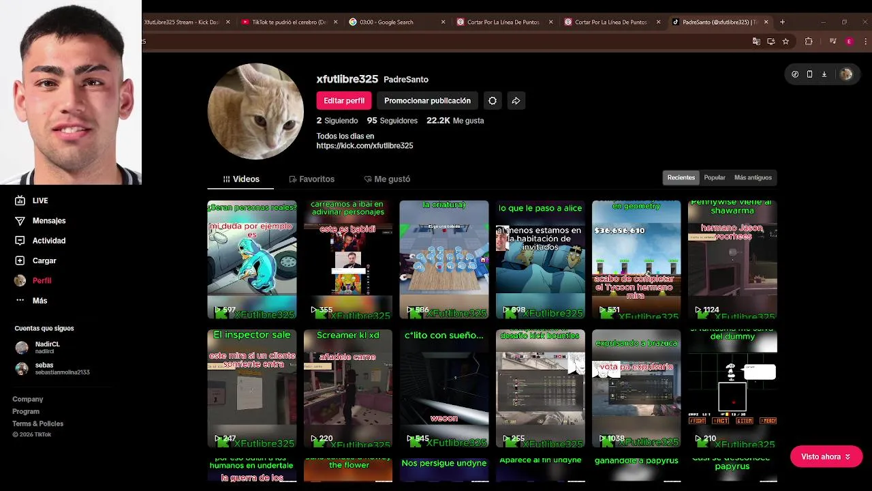
Task: Click the get coins icon in the top-right pill
Action: pyautogui.click(x=795, y=74)
